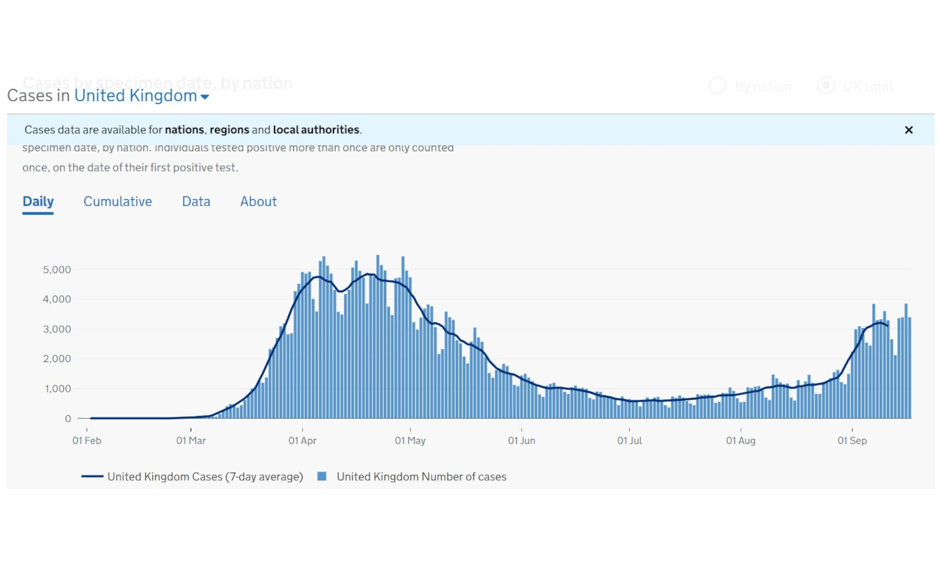Click the 5,000 y-axis label

57,270
